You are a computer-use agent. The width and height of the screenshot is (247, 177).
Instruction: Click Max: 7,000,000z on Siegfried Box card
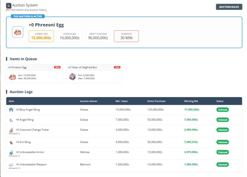point(86,79)
